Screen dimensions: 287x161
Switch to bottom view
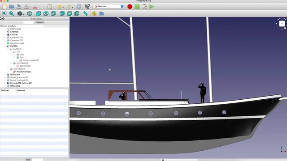pyautogui.click(x=70, y=13)
